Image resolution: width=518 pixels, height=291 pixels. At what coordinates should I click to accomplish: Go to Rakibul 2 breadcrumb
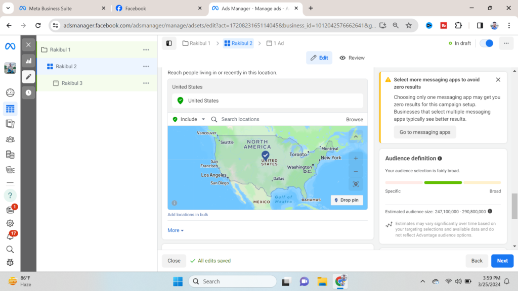coord(238,43)
